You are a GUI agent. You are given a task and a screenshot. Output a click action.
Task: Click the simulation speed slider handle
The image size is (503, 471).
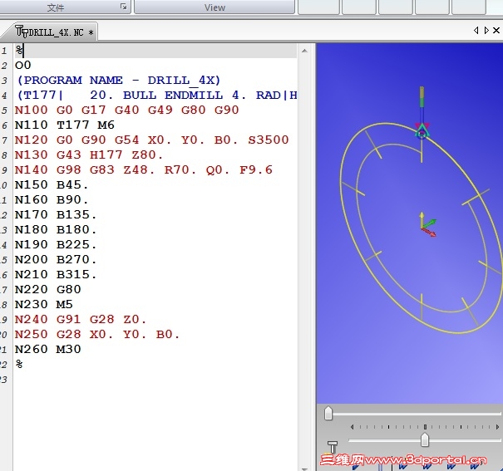[x=425, y=440]
